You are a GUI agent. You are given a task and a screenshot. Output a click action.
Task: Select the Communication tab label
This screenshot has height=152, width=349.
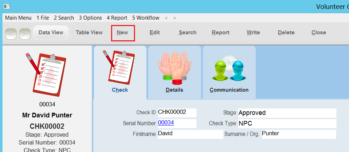pos(229,90)
